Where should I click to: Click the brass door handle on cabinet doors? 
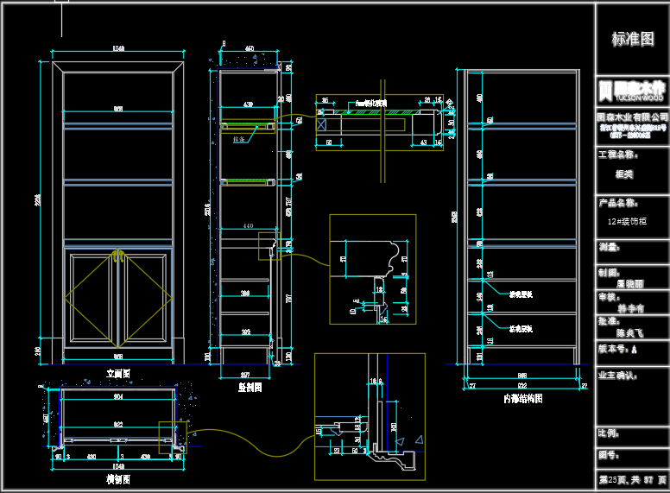[117, 254]
